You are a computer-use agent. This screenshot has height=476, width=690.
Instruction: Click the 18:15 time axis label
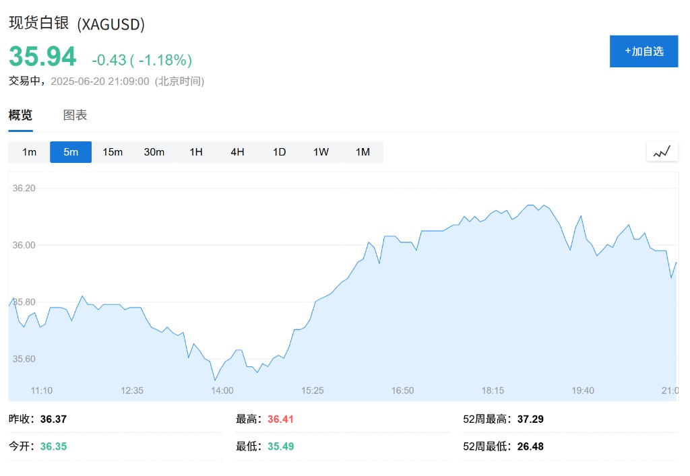[493, 390]
